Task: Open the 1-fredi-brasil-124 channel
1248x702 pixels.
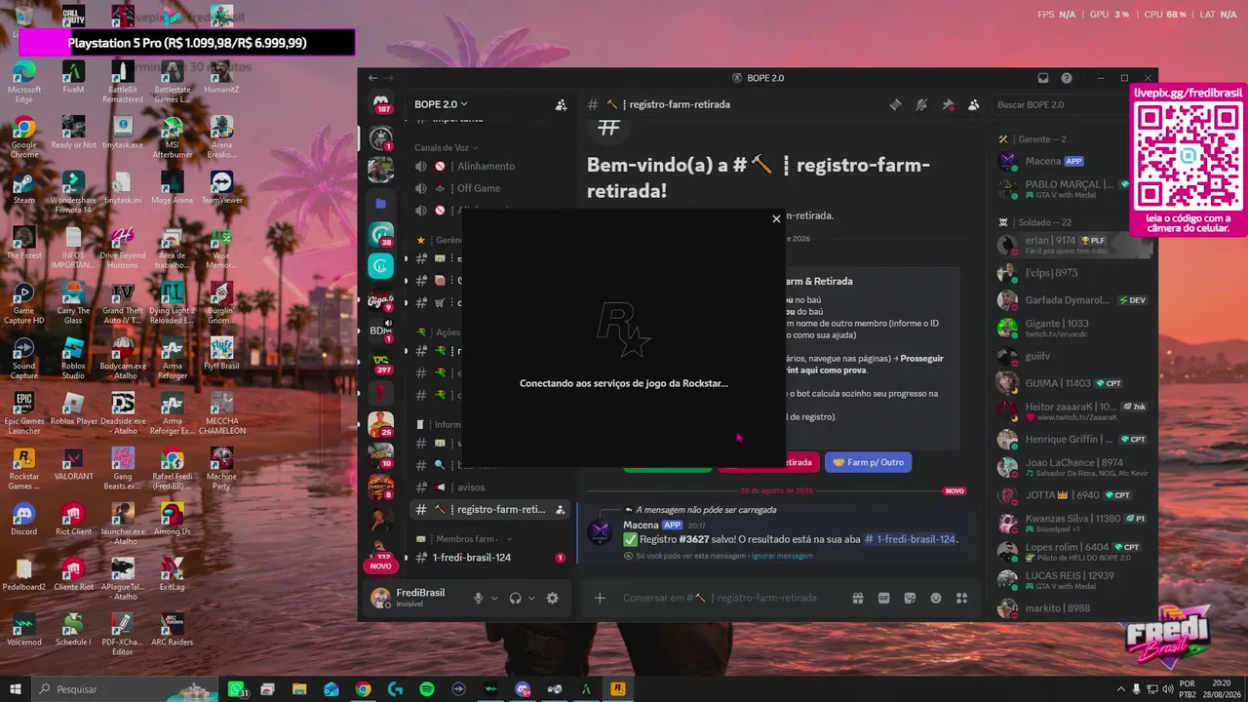Action: 489,558
